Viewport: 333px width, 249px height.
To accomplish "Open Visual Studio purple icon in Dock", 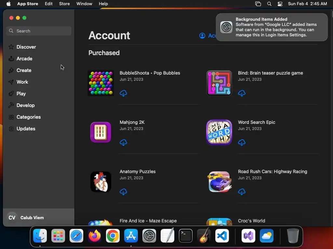I will pos(248,236).
